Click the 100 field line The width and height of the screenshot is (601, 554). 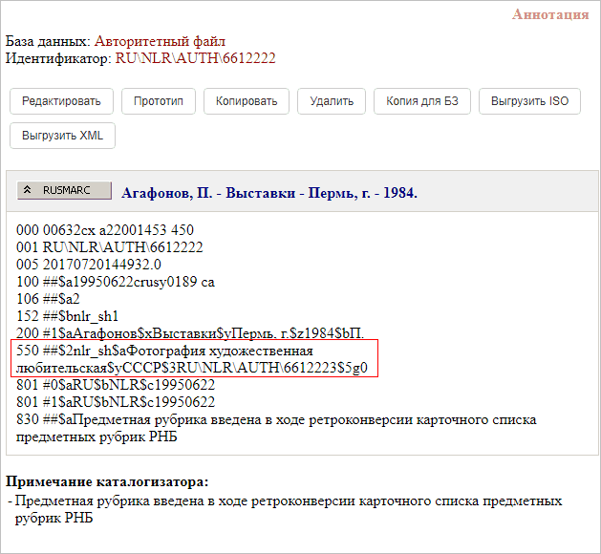(116, 281)
